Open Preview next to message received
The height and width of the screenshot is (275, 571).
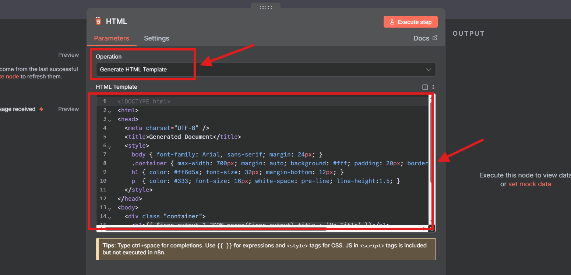pos(68,109)
